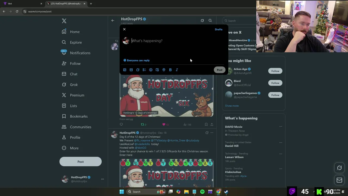Go to the X logo home icon
Viewport: 348px width, 196px height.
(64, 21)
